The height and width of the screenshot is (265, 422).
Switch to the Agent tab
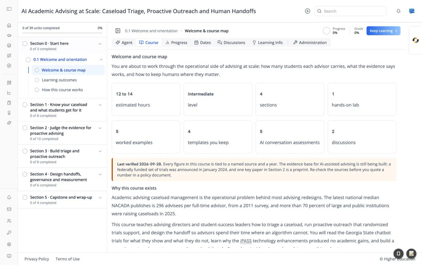pyautogui.click(x=124, y=43)
